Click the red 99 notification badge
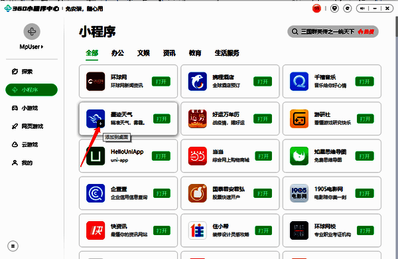 (316, 9)
